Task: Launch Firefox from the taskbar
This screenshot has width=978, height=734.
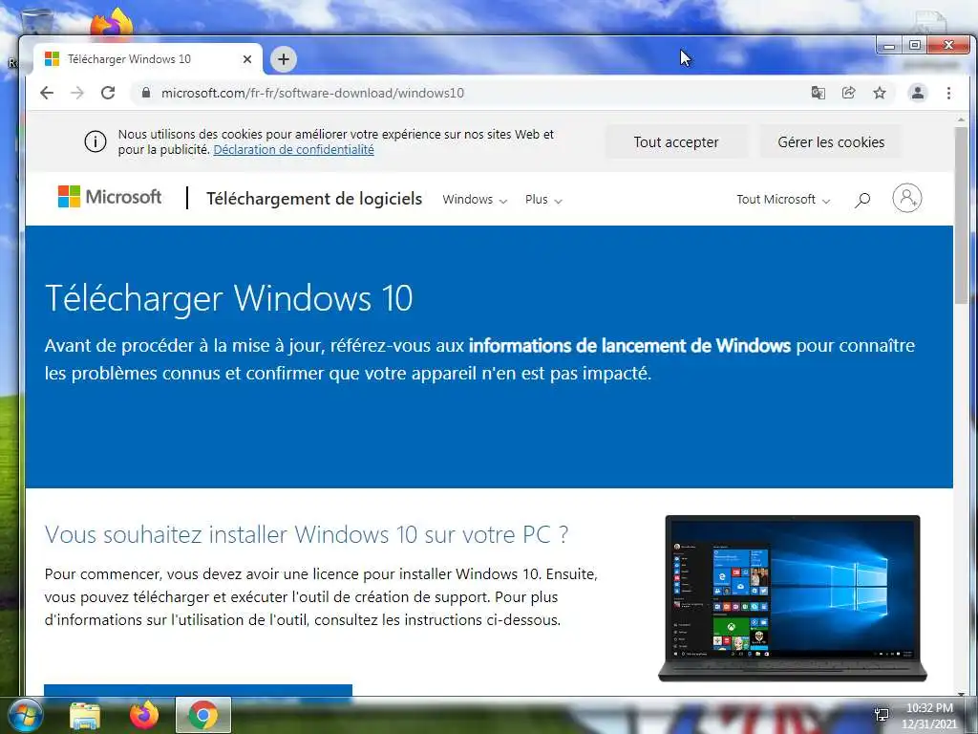Action: [x=144, y=715]
